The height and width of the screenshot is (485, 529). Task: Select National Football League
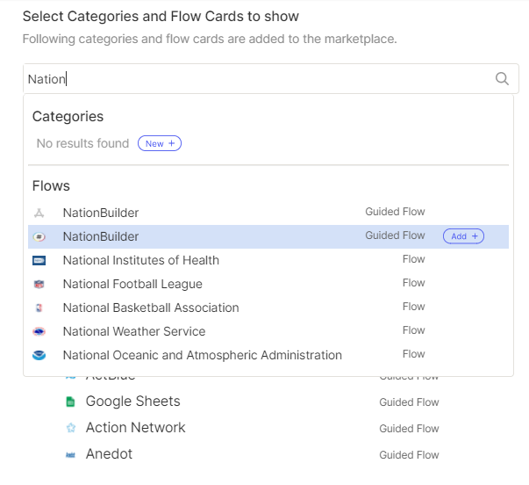132,285
